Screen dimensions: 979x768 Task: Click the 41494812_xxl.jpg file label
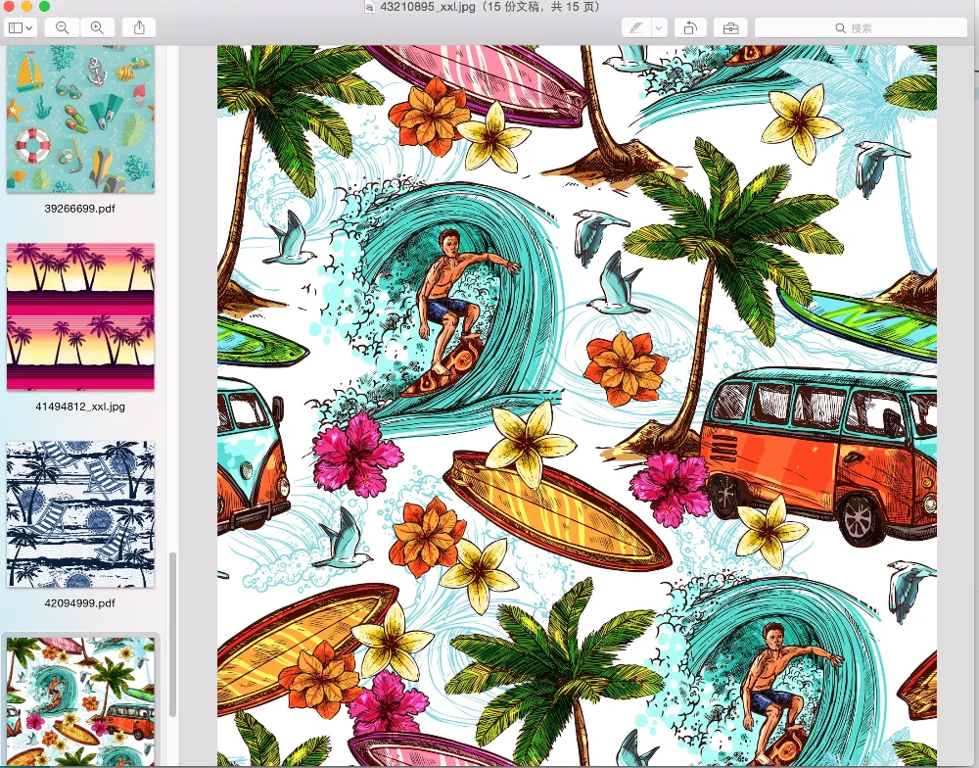80,407
